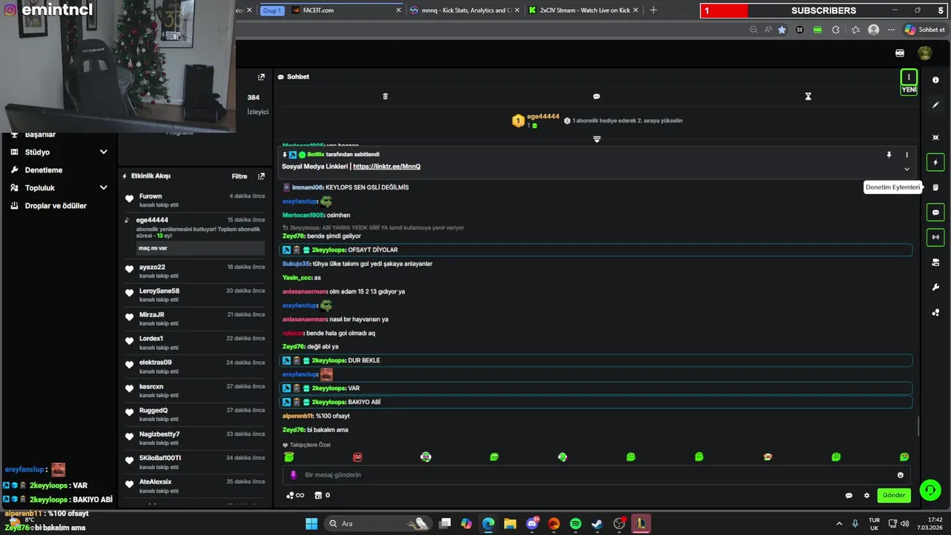Click the three-dots cluster icon at sidebar bottom
Viewport: 951px width, 535px height.
[x=935, y=313]
